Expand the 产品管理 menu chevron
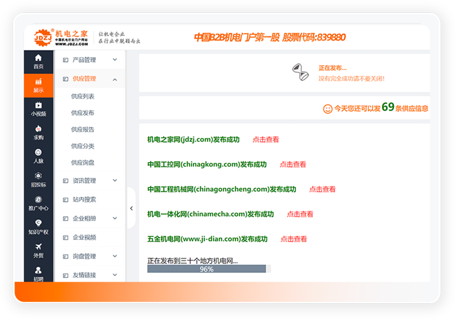Viewport: 456px width, 319px height. click(x=115, y=60)
